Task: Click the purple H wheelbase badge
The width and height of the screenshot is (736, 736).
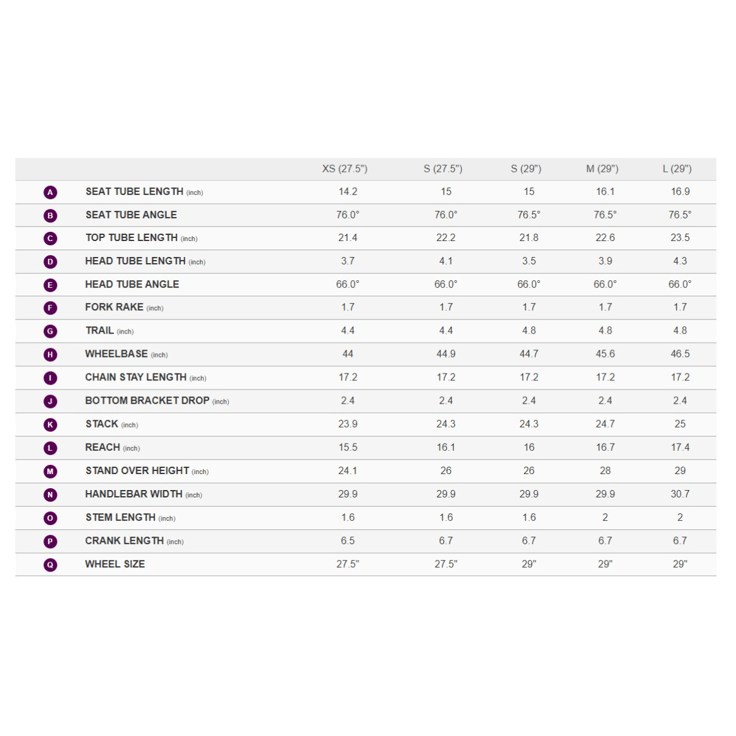Action: point(50,355)
